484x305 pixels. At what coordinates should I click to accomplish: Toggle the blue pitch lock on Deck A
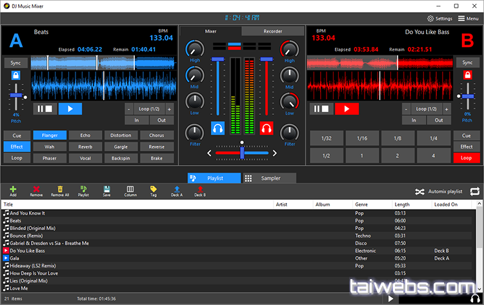[15, 75]
